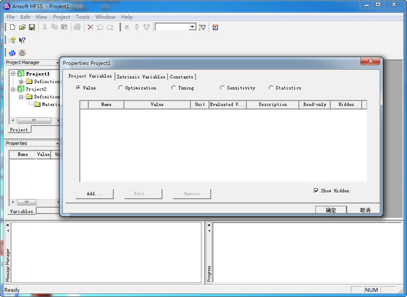Click the red X Delete icon
The height and width of the screenshot is (297, 407).
[x=90, y=27]
